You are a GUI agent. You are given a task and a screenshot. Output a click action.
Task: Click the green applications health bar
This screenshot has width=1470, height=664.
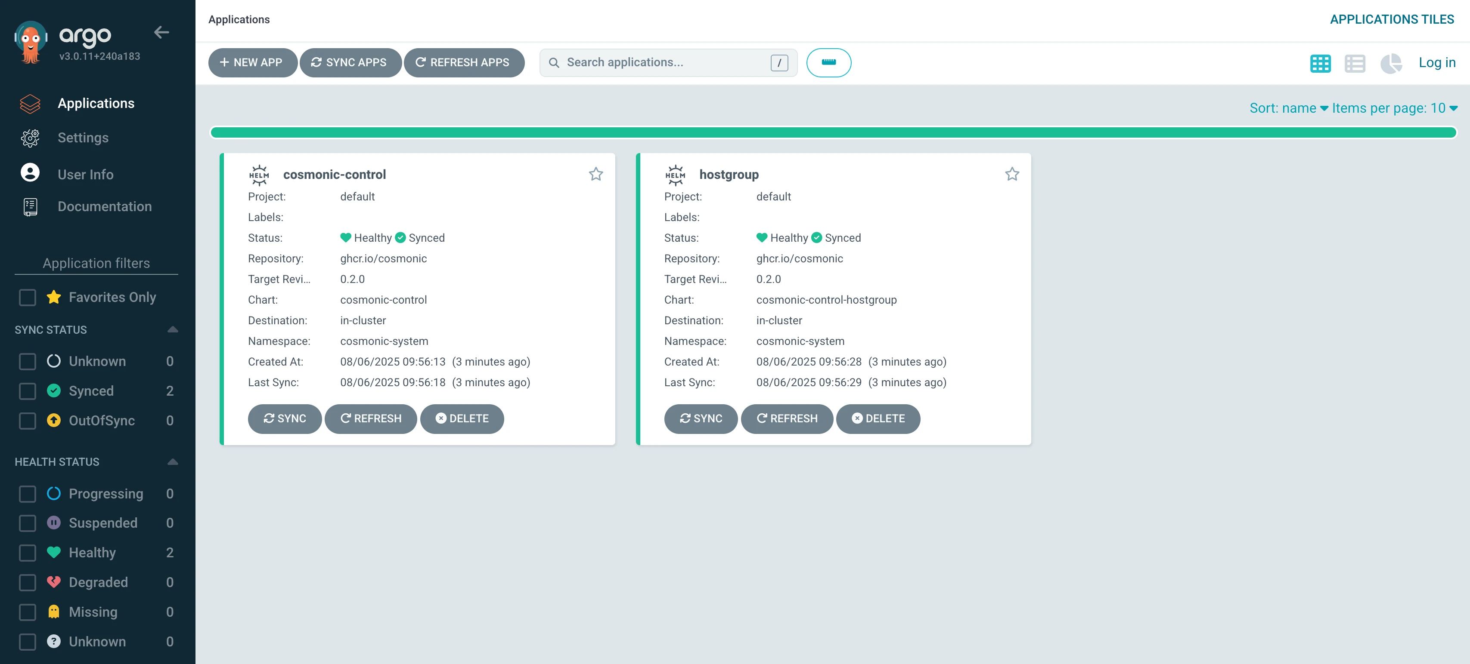pos(833,133)
